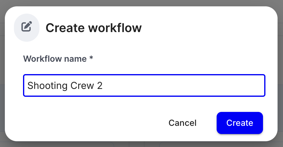The image size is (283, 147).
Task: Click the word 'workflow' in the dialog title
Action: click(x=115, y=28)
